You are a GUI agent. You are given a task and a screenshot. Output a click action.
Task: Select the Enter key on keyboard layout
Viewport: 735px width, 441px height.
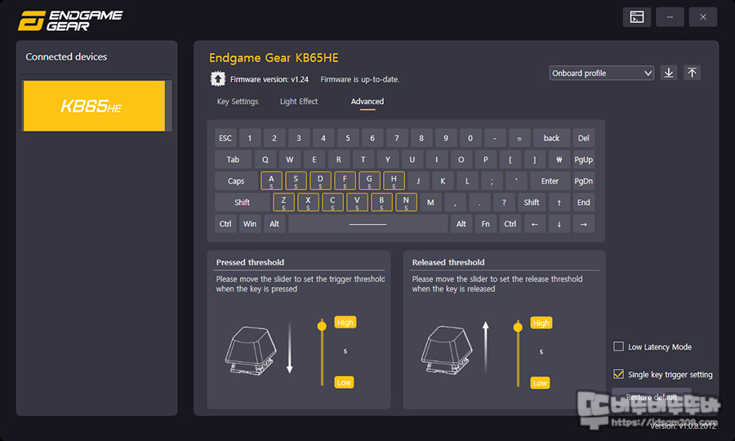[550, 181]
